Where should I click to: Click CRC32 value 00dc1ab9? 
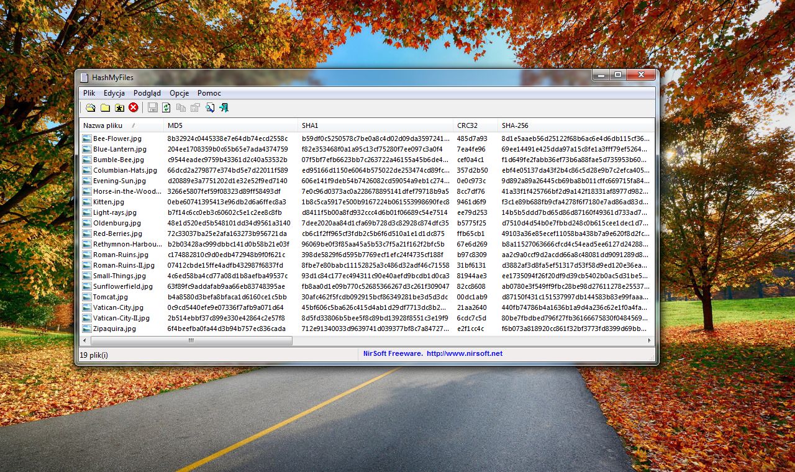click(x=472, y=297)
